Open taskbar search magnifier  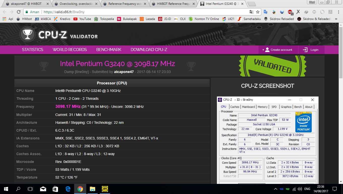point(18,189)
